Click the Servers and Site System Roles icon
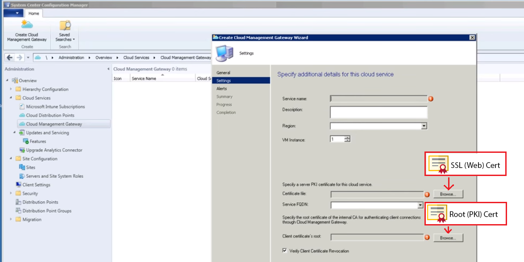The image size is (524, 262). (22, 176)
